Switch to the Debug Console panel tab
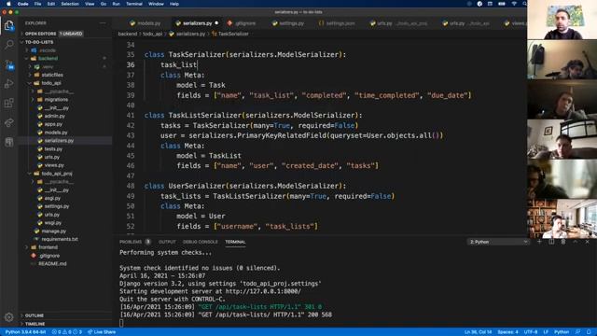 coord(201,242)
